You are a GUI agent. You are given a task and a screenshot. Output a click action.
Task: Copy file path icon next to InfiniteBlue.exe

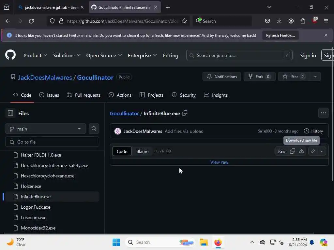coord(185,113)
